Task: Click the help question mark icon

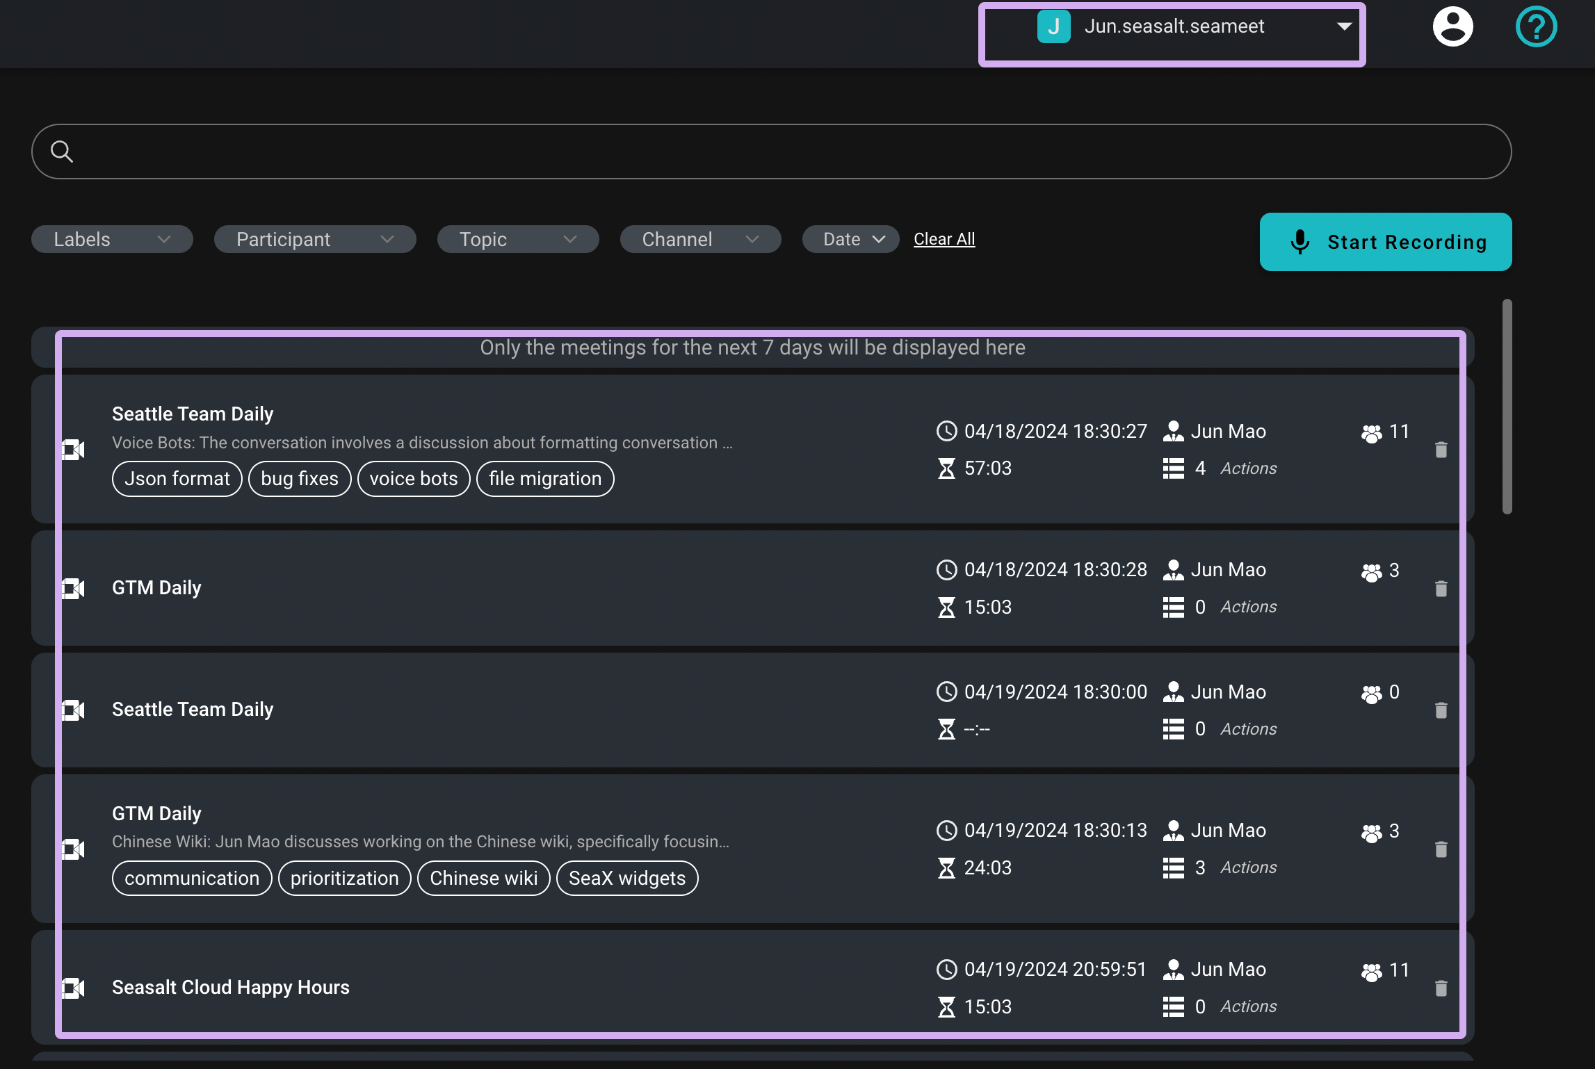Action: pyautogui.click(x=1537, y=26)
